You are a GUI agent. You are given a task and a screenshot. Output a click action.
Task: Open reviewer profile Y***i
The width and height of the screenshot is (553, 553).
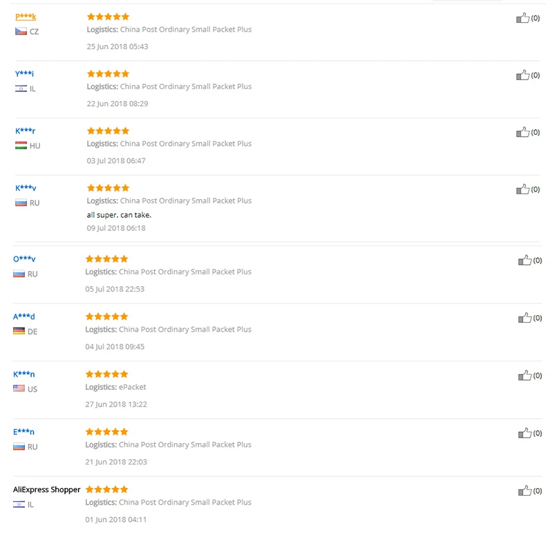click(x=24, y=74)
